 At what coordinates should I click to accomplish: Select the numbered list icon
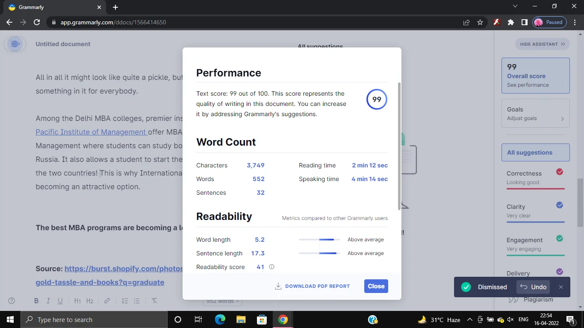pyautogui.click(x=125, y=301)
